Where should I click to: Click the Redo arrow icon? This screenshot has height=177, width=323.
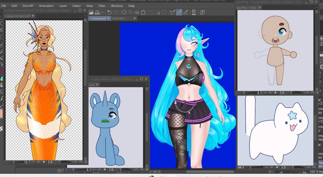pos(116,12)
